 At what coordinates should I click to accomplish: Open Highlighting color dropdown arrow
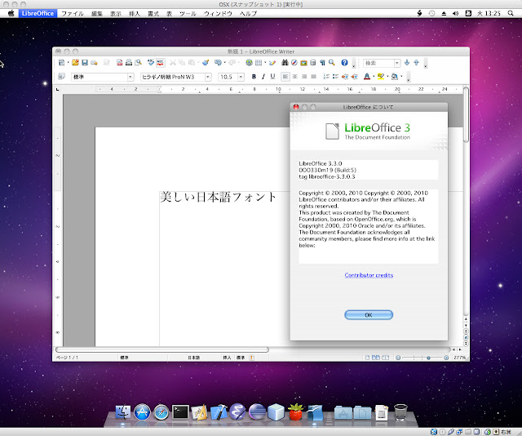pos(387,77)
